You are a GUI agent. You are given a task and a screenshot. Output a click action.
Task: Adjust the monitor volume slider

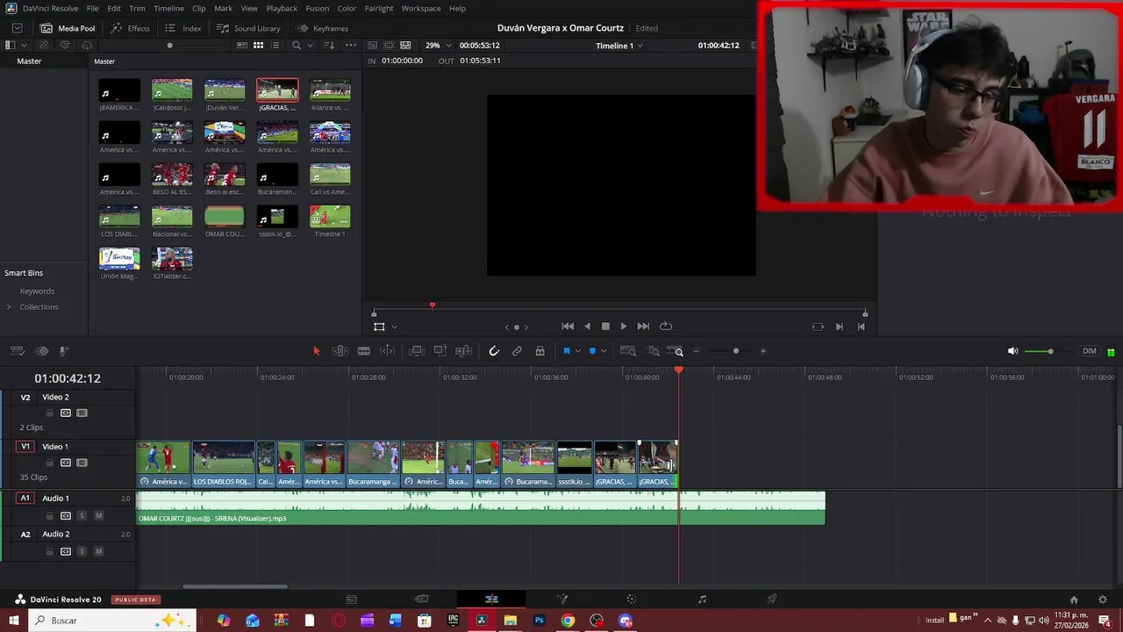1050,351
